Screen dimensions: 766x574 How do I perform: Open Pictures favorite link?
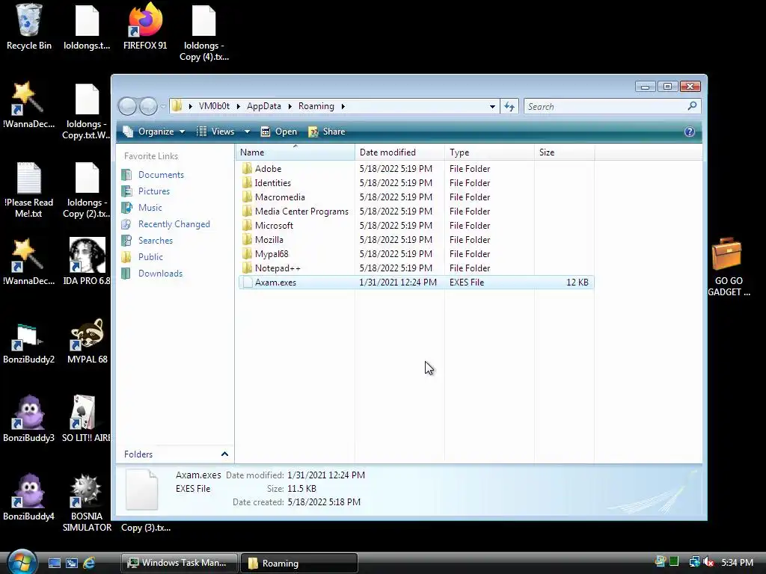tap(154, 191)
